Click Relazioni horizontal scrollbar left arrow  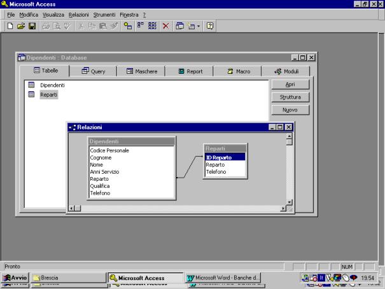click(71, 208)
